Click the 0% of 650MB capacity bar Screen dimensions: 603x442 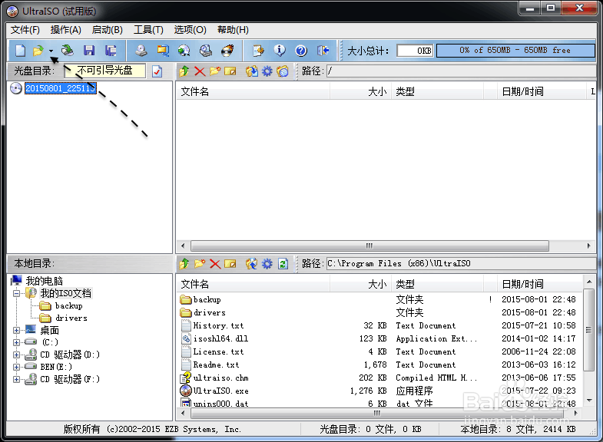[515, 51]
